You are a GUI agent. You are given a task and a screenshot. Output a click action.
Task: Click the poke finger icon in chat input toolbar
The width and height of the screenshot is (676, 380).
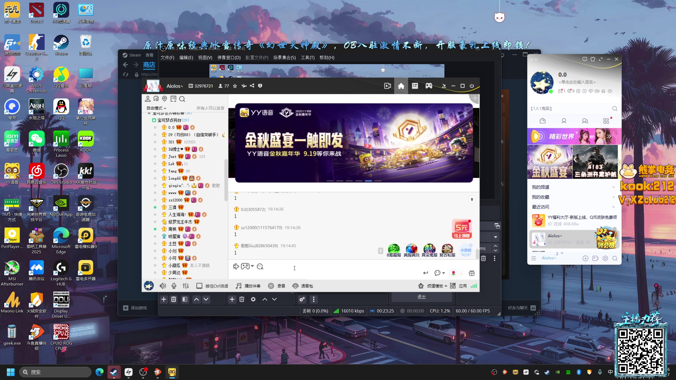click(236, 267)
